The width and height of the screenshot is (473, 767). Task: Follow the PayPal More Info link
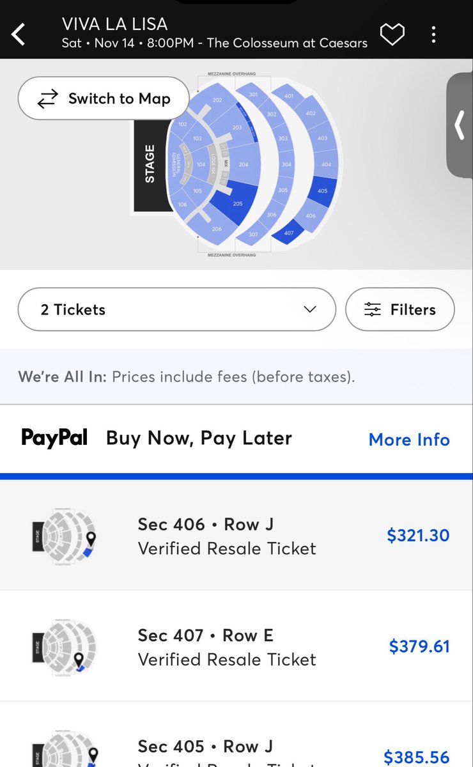click(409, 440)
